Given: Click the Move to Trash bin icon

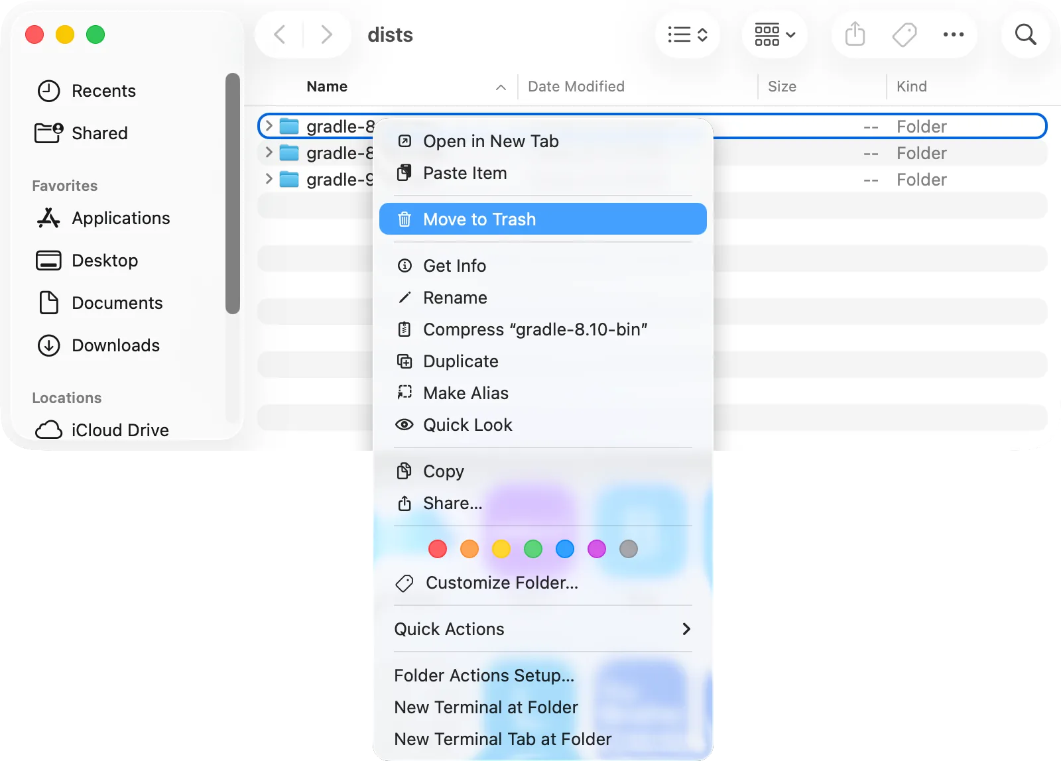Looking at the screenshot, I should (x=405, y=219).
